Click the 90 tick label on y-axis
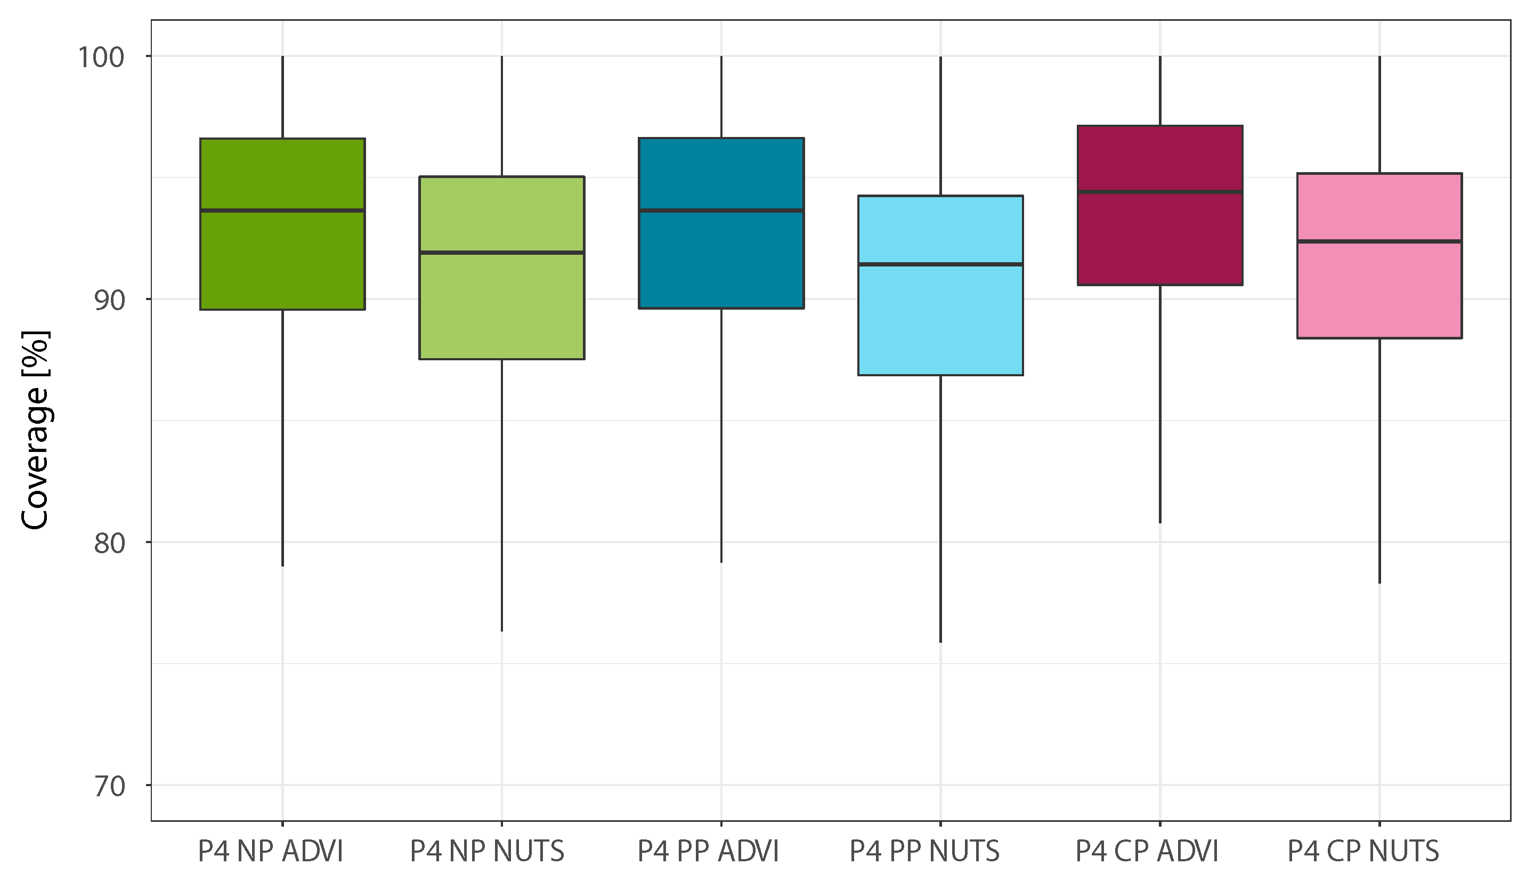The width and height of the screenshot is (1526, 881). [109, 300]
